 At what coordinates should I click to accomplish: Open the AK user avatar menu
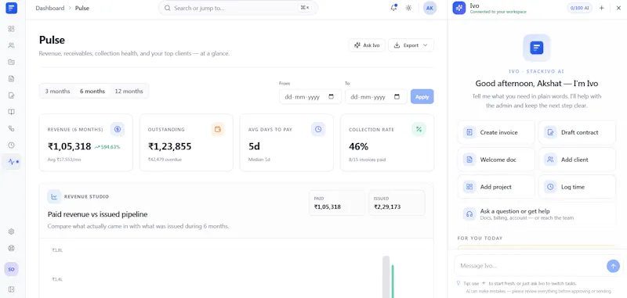click(429, 8)
